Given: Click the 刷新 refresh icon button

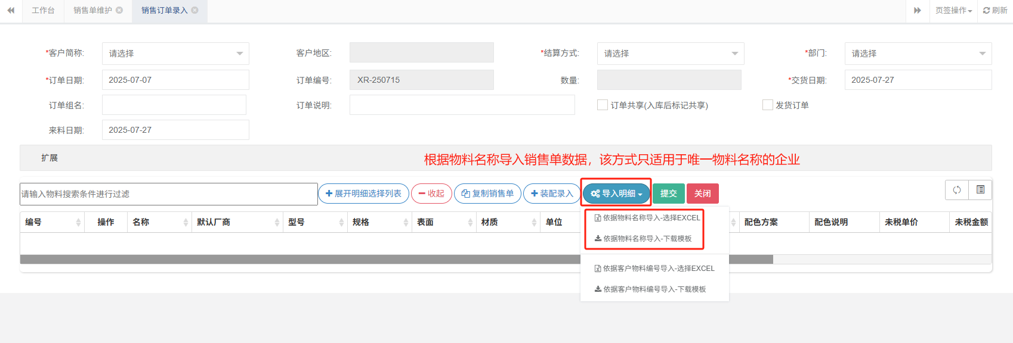Looking at the screenshot, I should [995, 10].
